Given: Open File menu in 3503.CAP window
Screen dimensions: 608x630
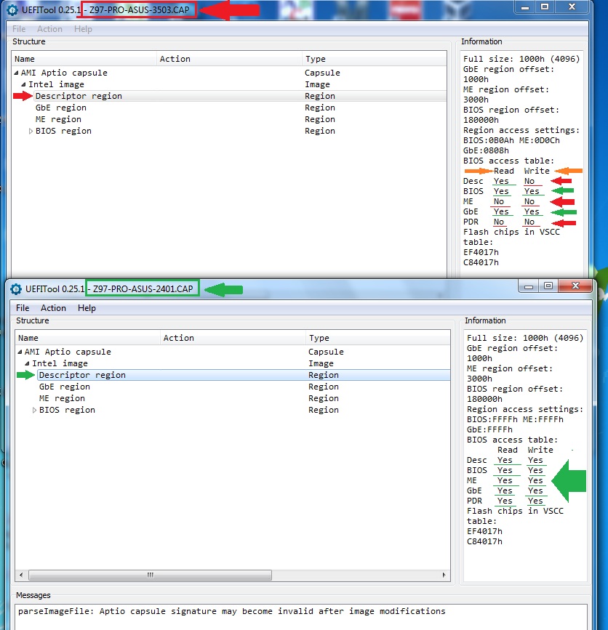Looking at the screenshot, I should pos(19,29).
